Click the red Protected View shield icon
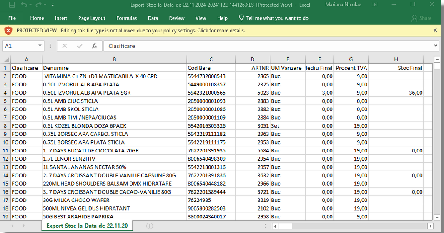Image resolution: width=444 pixels, height=233 pixels. point(8,30)
